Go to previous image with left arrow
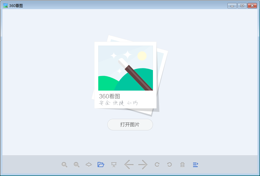Viewport: 260px width, 176px height. coord(129,165)
